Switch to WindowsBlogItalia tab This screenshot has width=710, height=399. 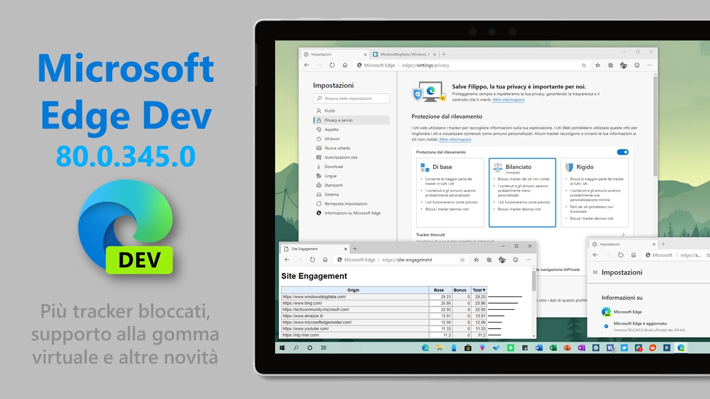404,54
